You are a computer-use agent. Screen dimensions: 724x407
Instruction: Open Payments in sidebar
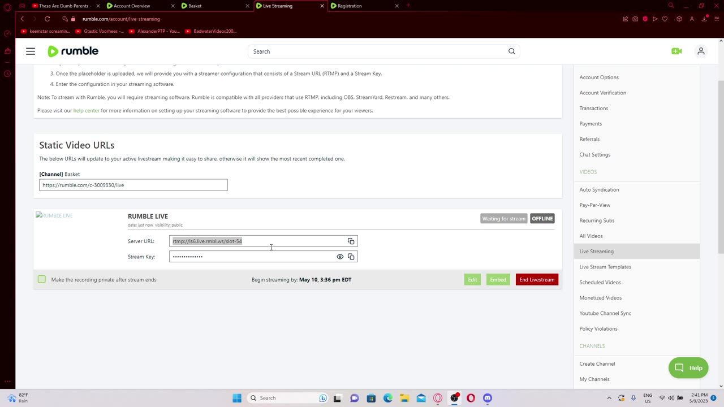[591, 123]
